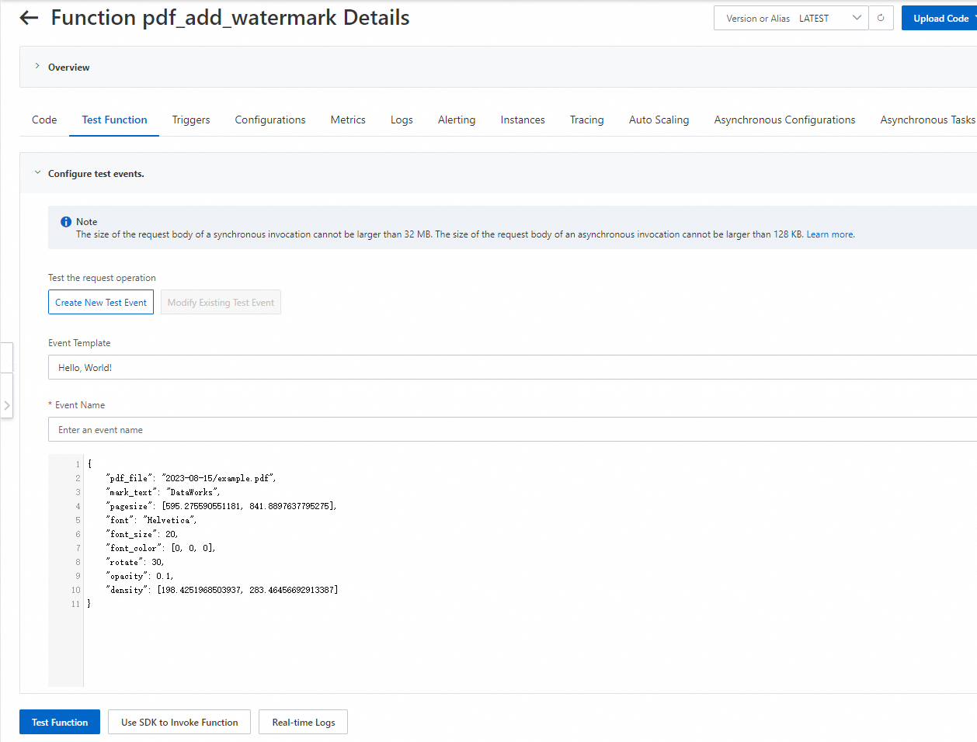977x742 pixels.
Task: Follow the Learn more link
Action: [830, 234]
